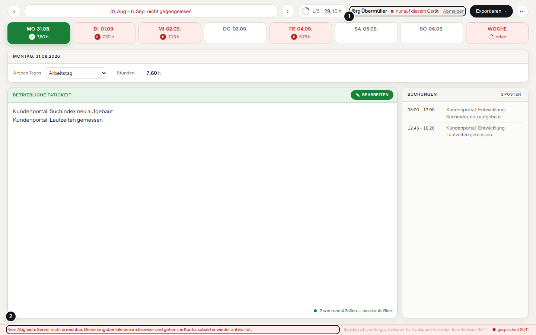536x335 pixels.
Task: Click the weekly progress ring showing 1/5
Action: click(x=306, y=11)
